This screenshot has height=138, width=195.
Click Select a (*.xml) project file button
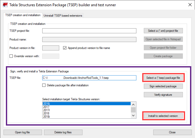tap(163, 31)
